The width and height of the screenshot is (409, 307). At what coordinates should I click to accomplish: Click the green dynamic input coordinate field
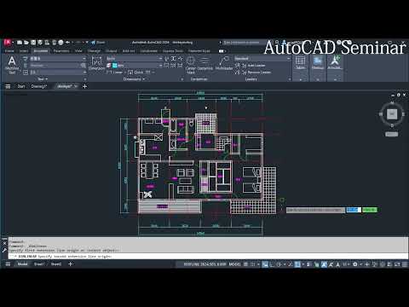pos(370,210)
